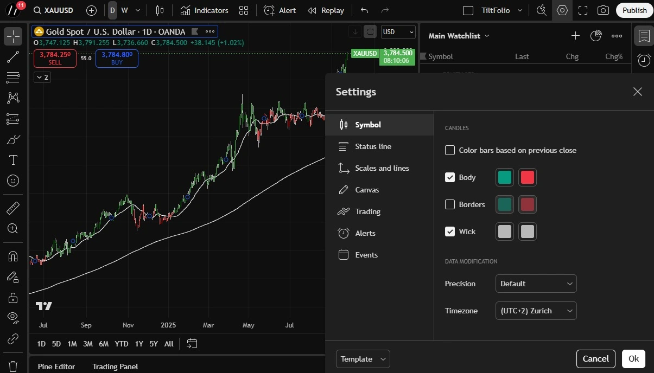The height and width of the screenshot is (373, 654).
Task: Open the Timezone dropdown
Action: [x=536, y=311]
